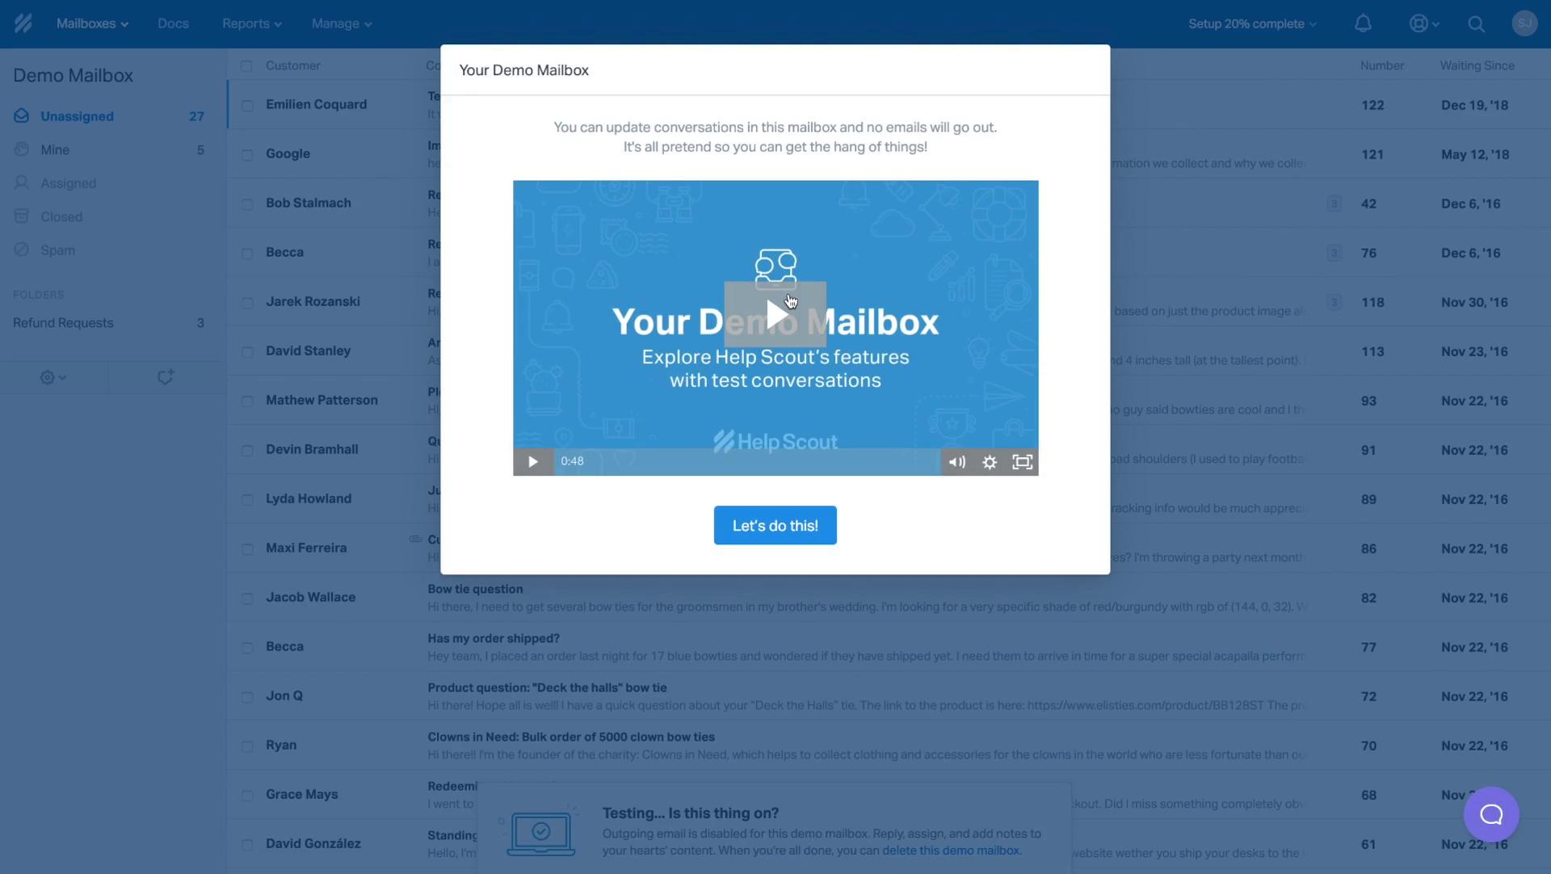Image resolution: width=1551 pixels, height=874 pixels.
Task: Open the notifications bell icon
Action: tap(1364, 23)
